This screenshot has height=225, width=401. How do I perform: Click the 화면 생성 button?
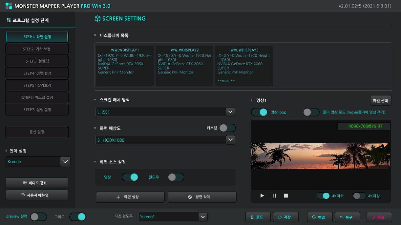(130, 197)
